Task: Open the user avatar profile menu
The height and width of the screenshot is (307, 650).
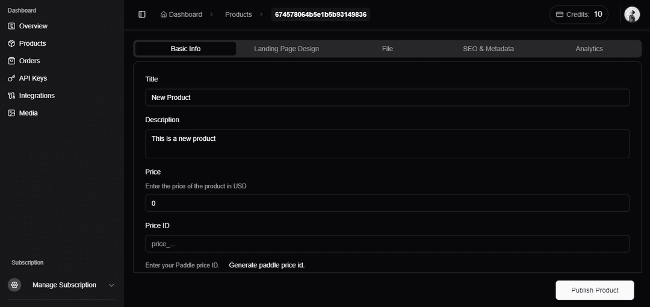Action: (x=631, y=14)
